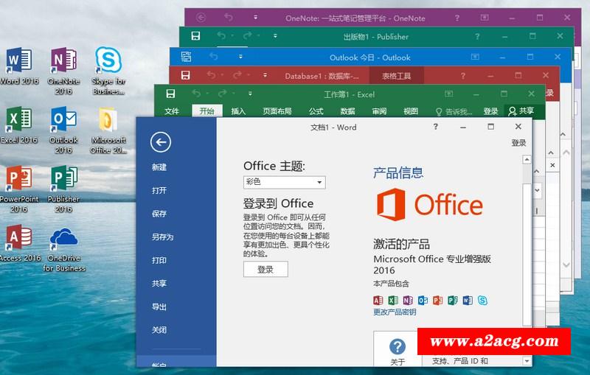The width and height of the screenshot is (590, 375).
Task: Open the Word 2016 desktop shortcut
Action: click(x=19, y=65)
